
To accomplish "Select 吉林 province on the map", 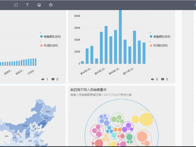I will pyautogui.click(x=46, y=118).
